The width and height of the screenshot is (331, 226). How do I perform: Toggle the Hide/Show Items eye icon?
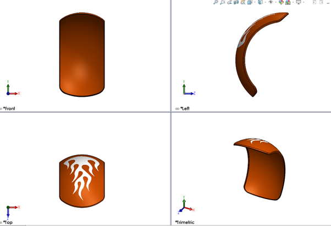tap(271, 2)
